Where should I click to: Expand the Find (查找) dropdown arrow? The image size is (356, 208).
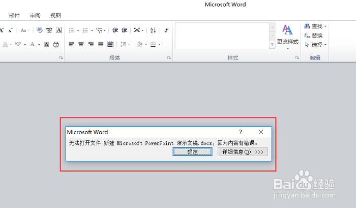[x=325, y=26]
